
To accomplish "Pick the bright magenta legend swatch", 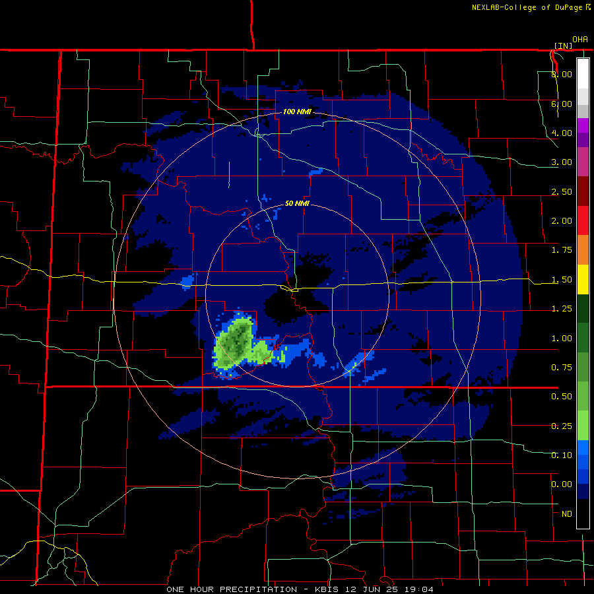I will 583,125.
